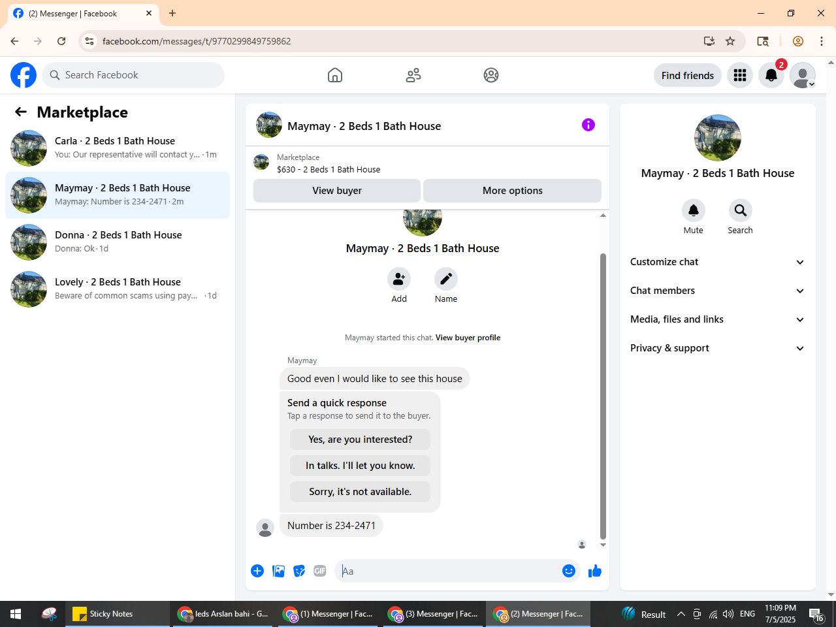This screenshot has height=627, width=836.
Task: Open the Donna 2 Beds 1 Bath House chat
Action: (118, 242)
